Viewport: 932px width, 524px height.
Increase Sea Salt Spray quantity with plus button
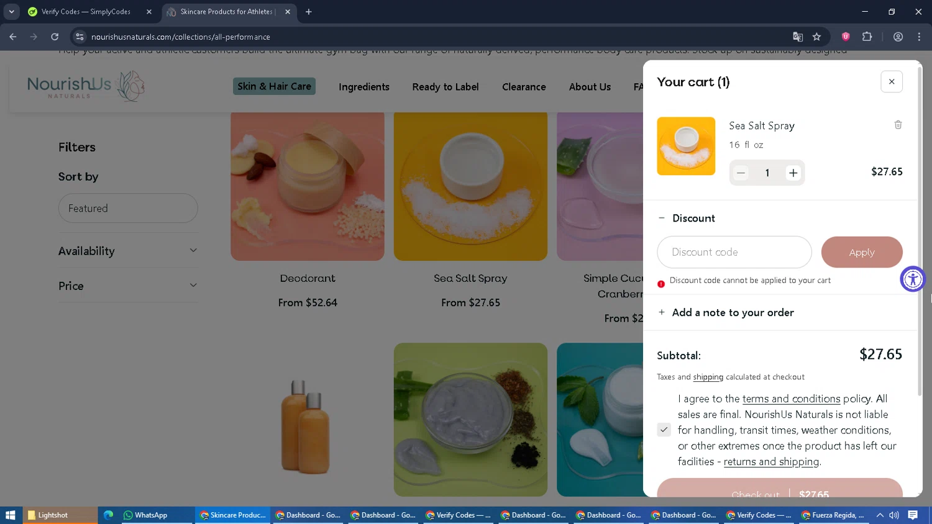[793, 173]
